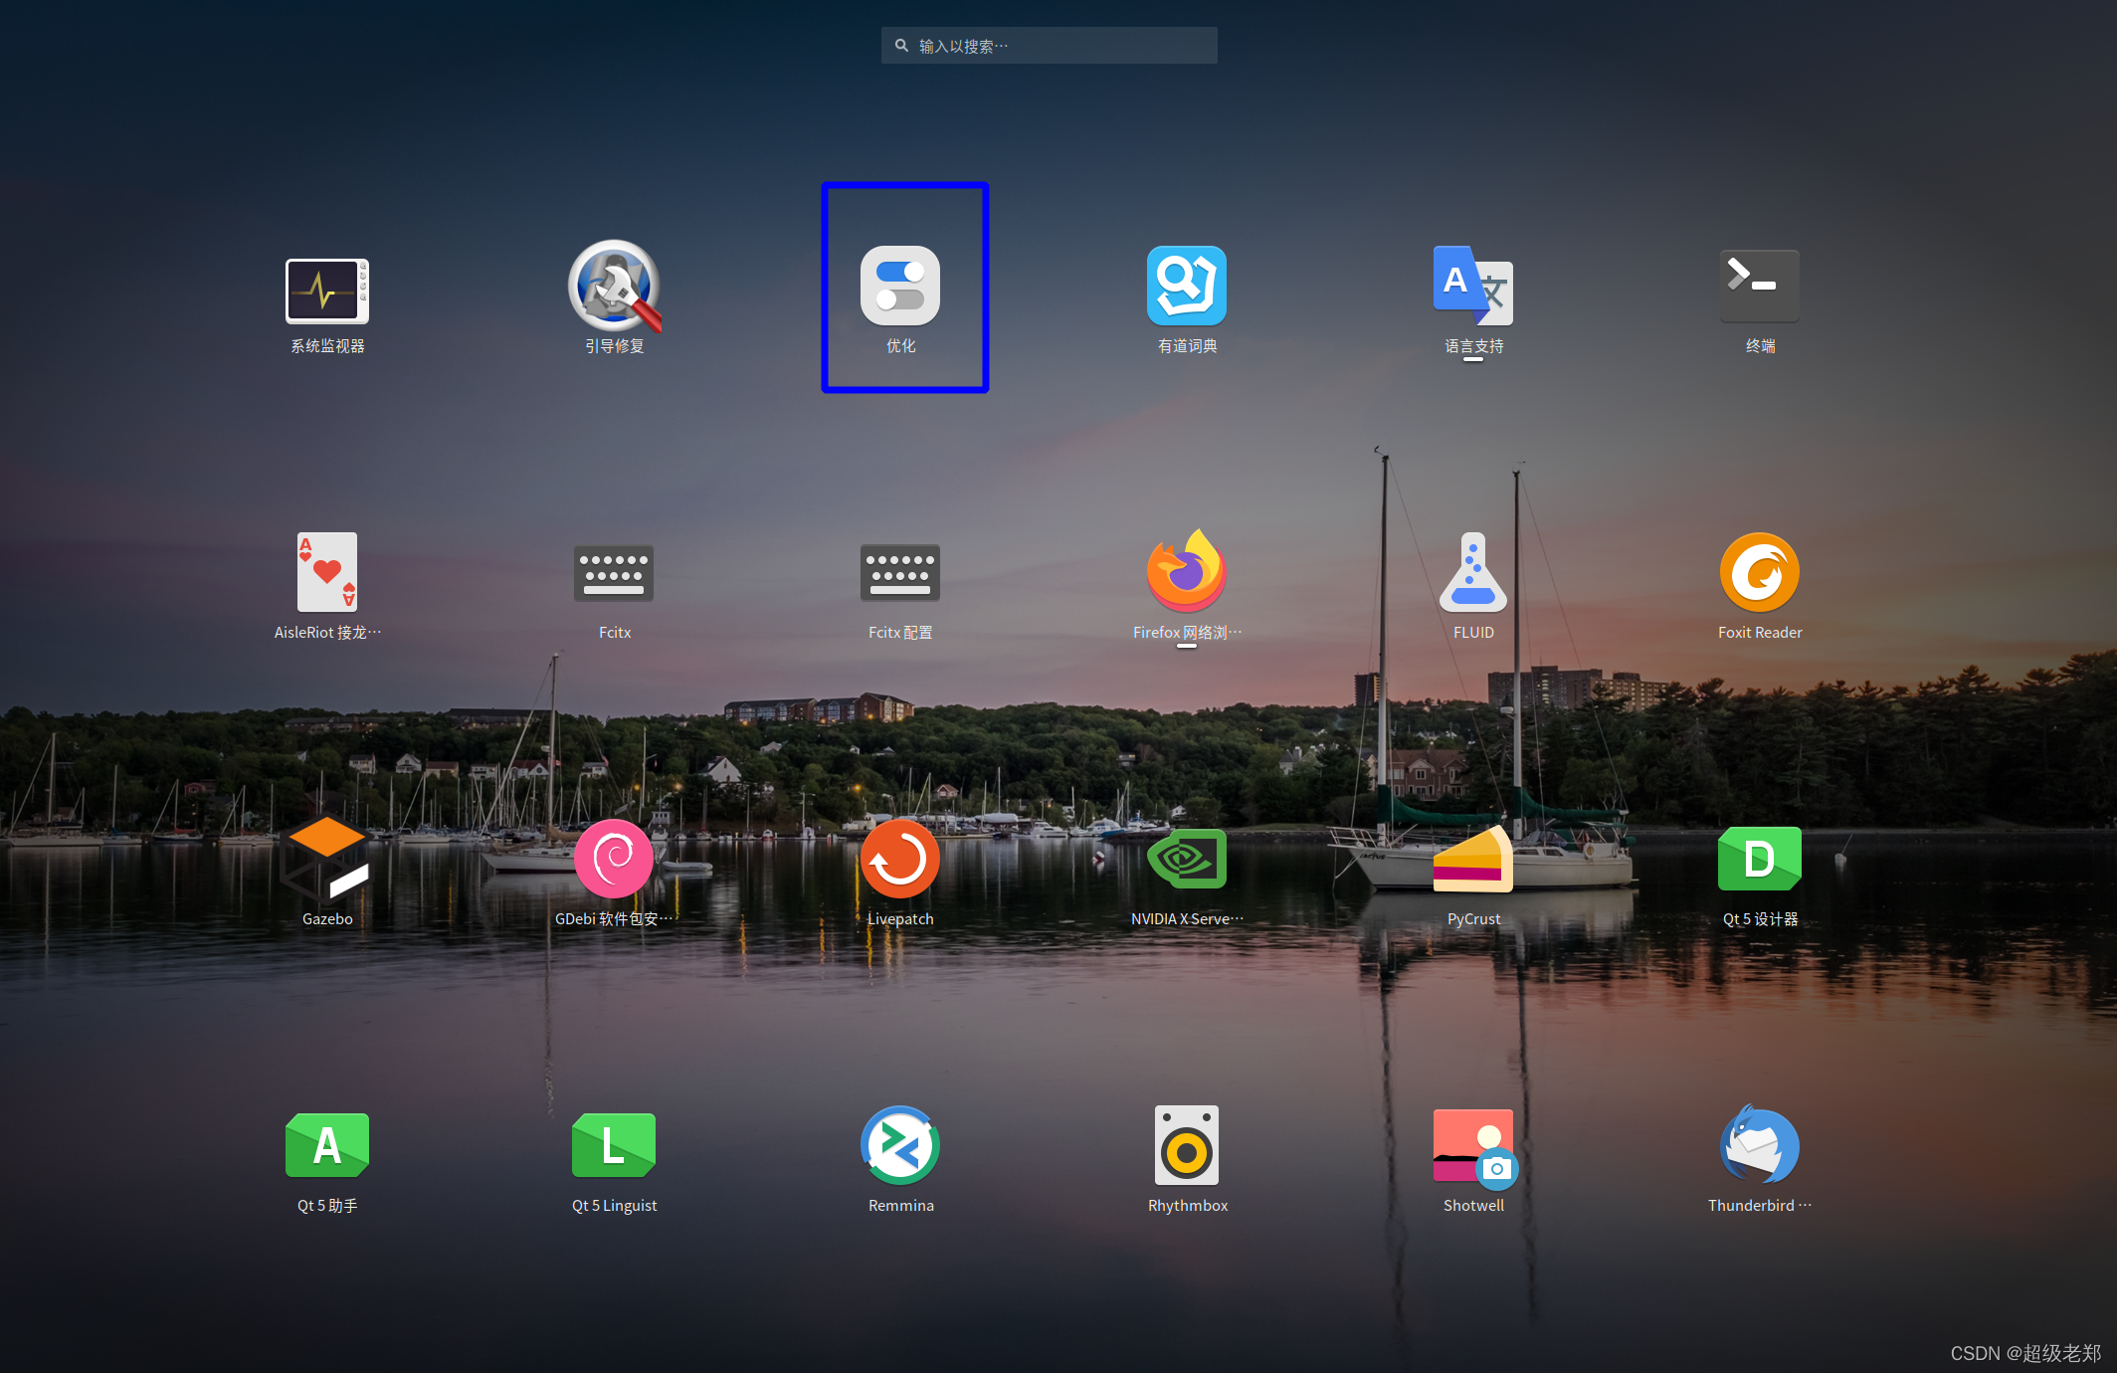Open the FLUID app icon
Image resolution: width=2117 pixels, height=1373 pixels.
1473,573
